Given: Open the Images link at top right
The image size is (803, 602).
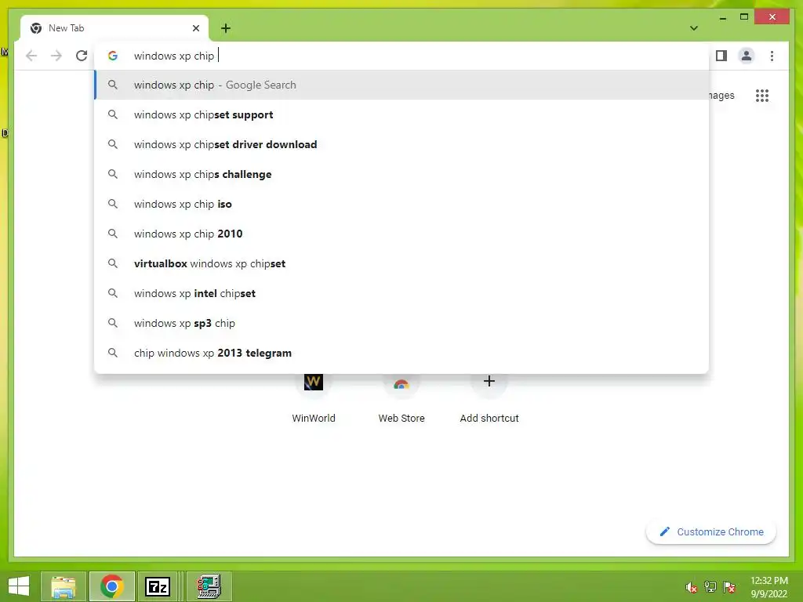Looking at the screenshot, I should tap(721, 95).
